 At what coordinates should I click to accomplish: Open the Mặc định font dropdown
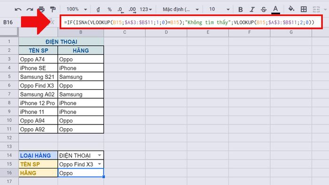coord(180,9)
